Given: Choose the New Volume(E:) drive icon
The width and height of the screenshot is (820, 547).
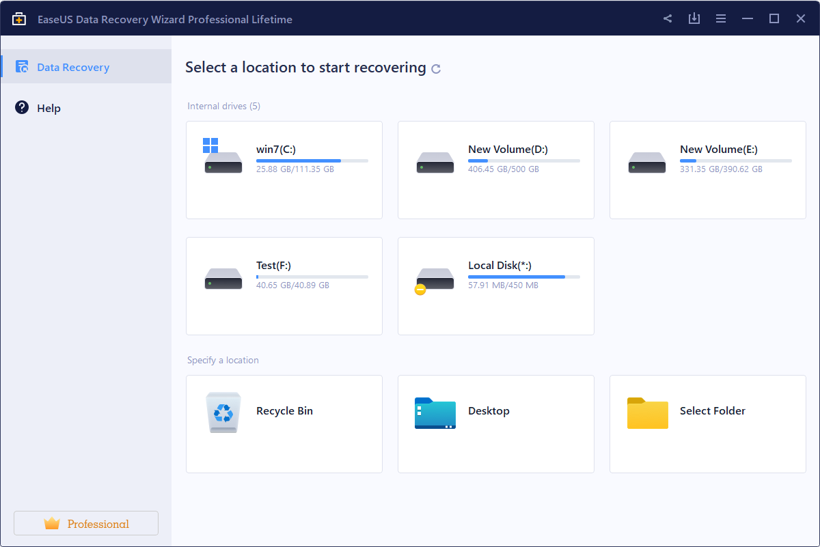Looking at the screenshot, I should [x=646, y=163].
